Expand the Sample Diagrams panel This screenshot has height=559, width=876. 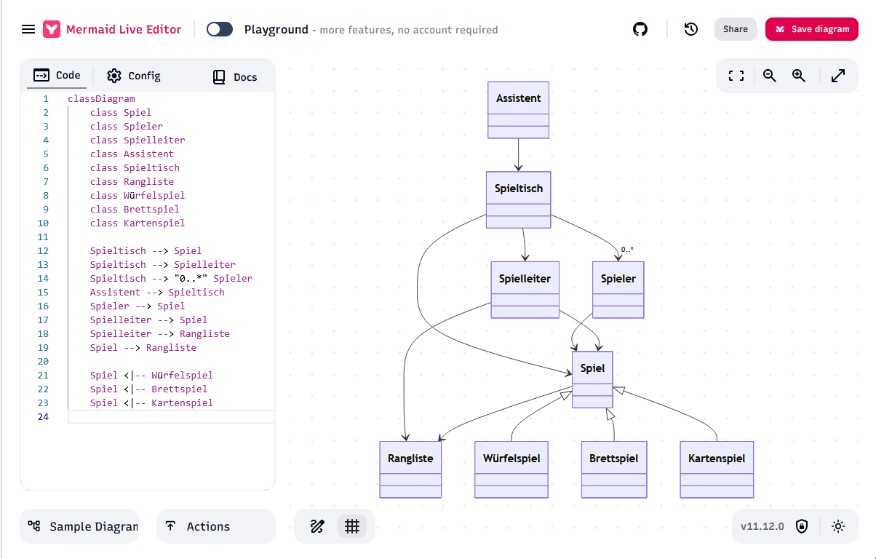(x=79, y=526)
